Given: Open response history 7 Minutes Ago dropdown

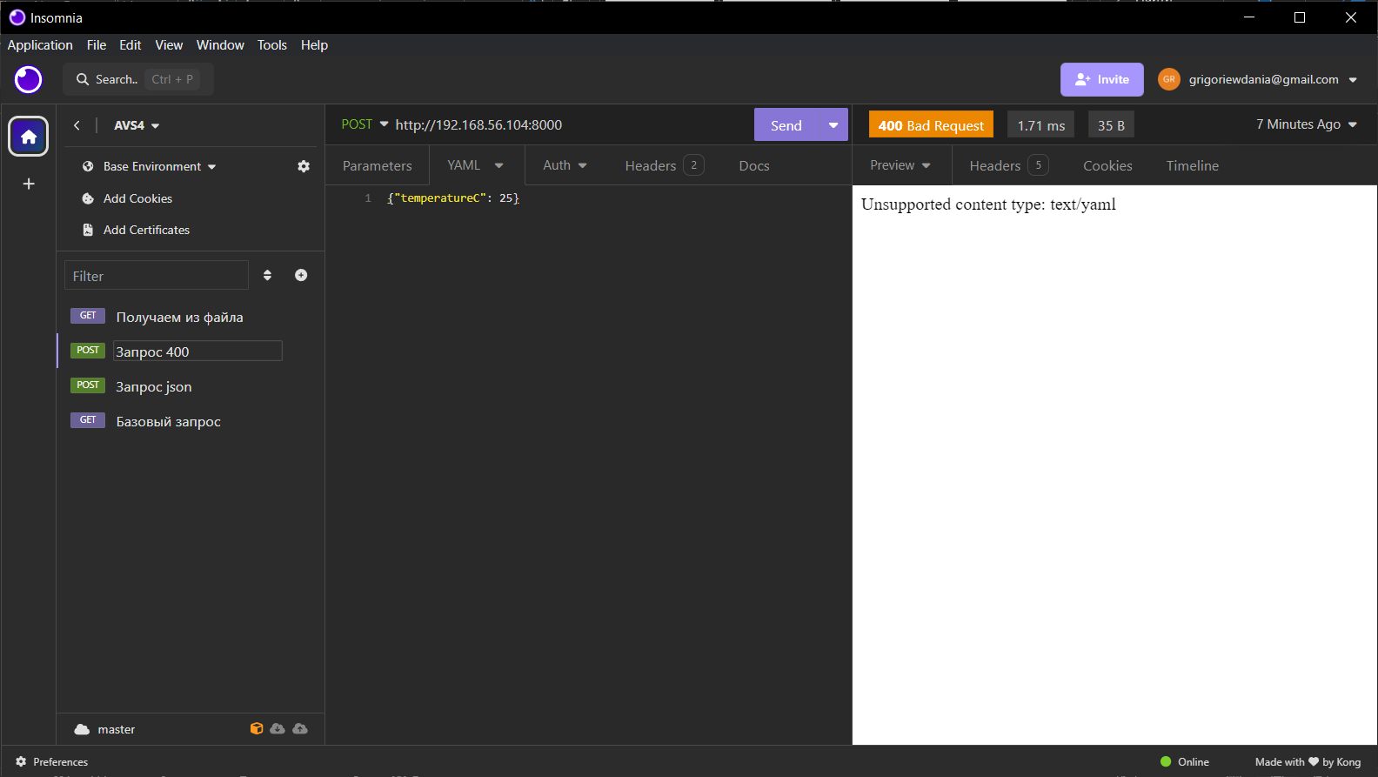Looking at the screenshot, I should 1307,124.
